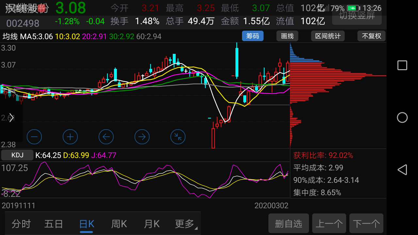Tap the 20:2.91 moving average value

click(x=95, y=36)
